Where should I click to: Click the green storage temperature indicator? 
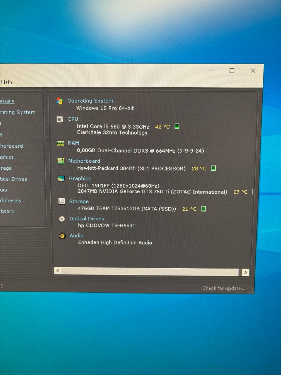(203, 209)
